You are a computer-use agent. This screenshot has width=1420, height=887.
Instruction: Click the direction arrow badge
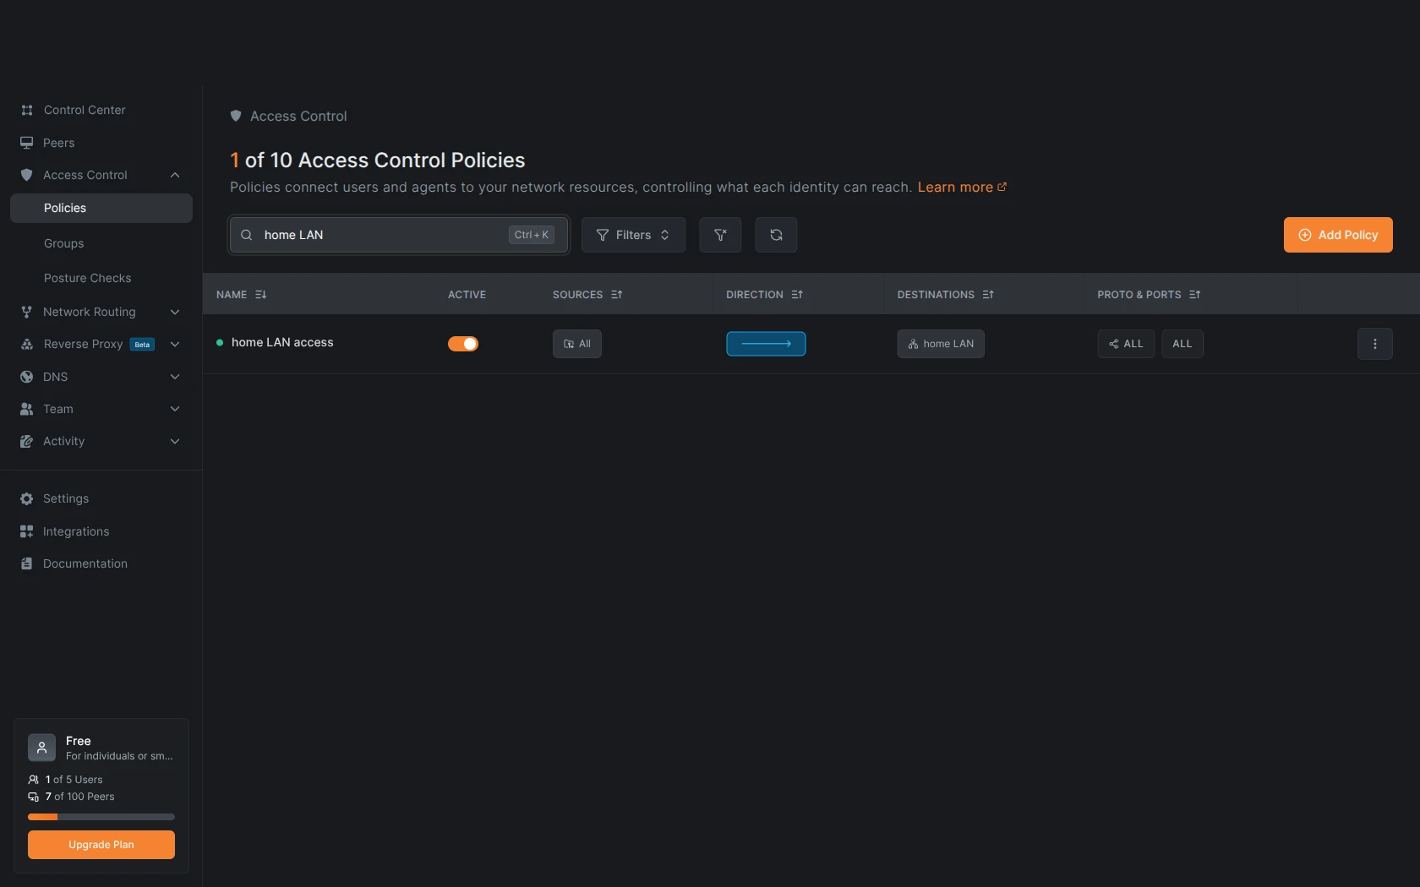click(766, 344)
